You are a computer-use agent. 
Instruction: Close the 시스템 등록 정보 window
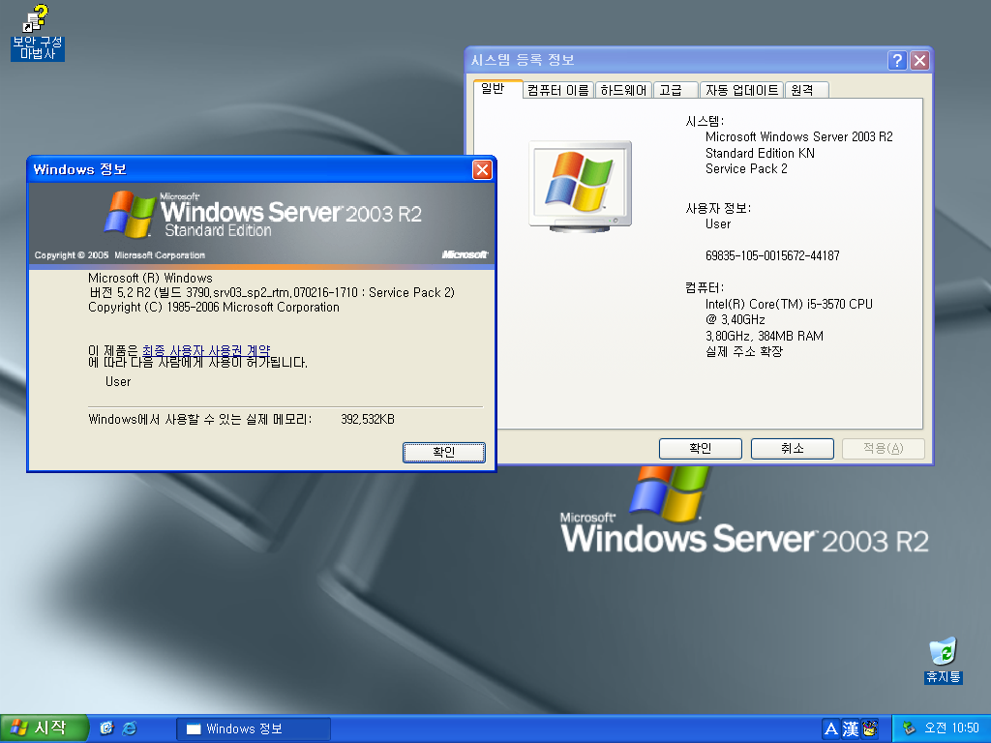pyautogui.click(x=919, y=61)
